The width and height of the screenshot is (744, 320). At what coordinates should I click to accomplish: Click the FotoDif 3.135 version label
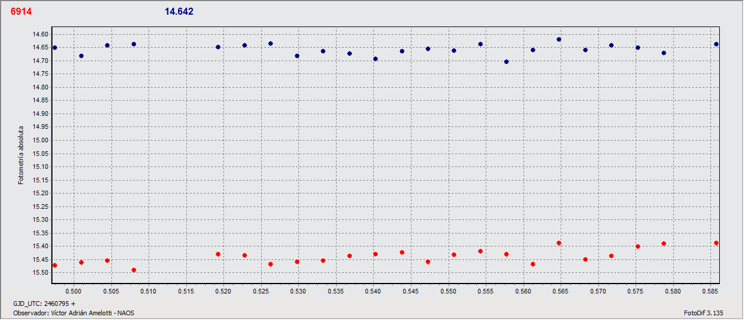(703, 313)
